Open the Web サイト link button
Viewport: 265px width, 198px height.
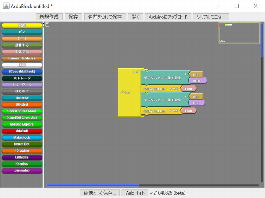click(135, 193)
